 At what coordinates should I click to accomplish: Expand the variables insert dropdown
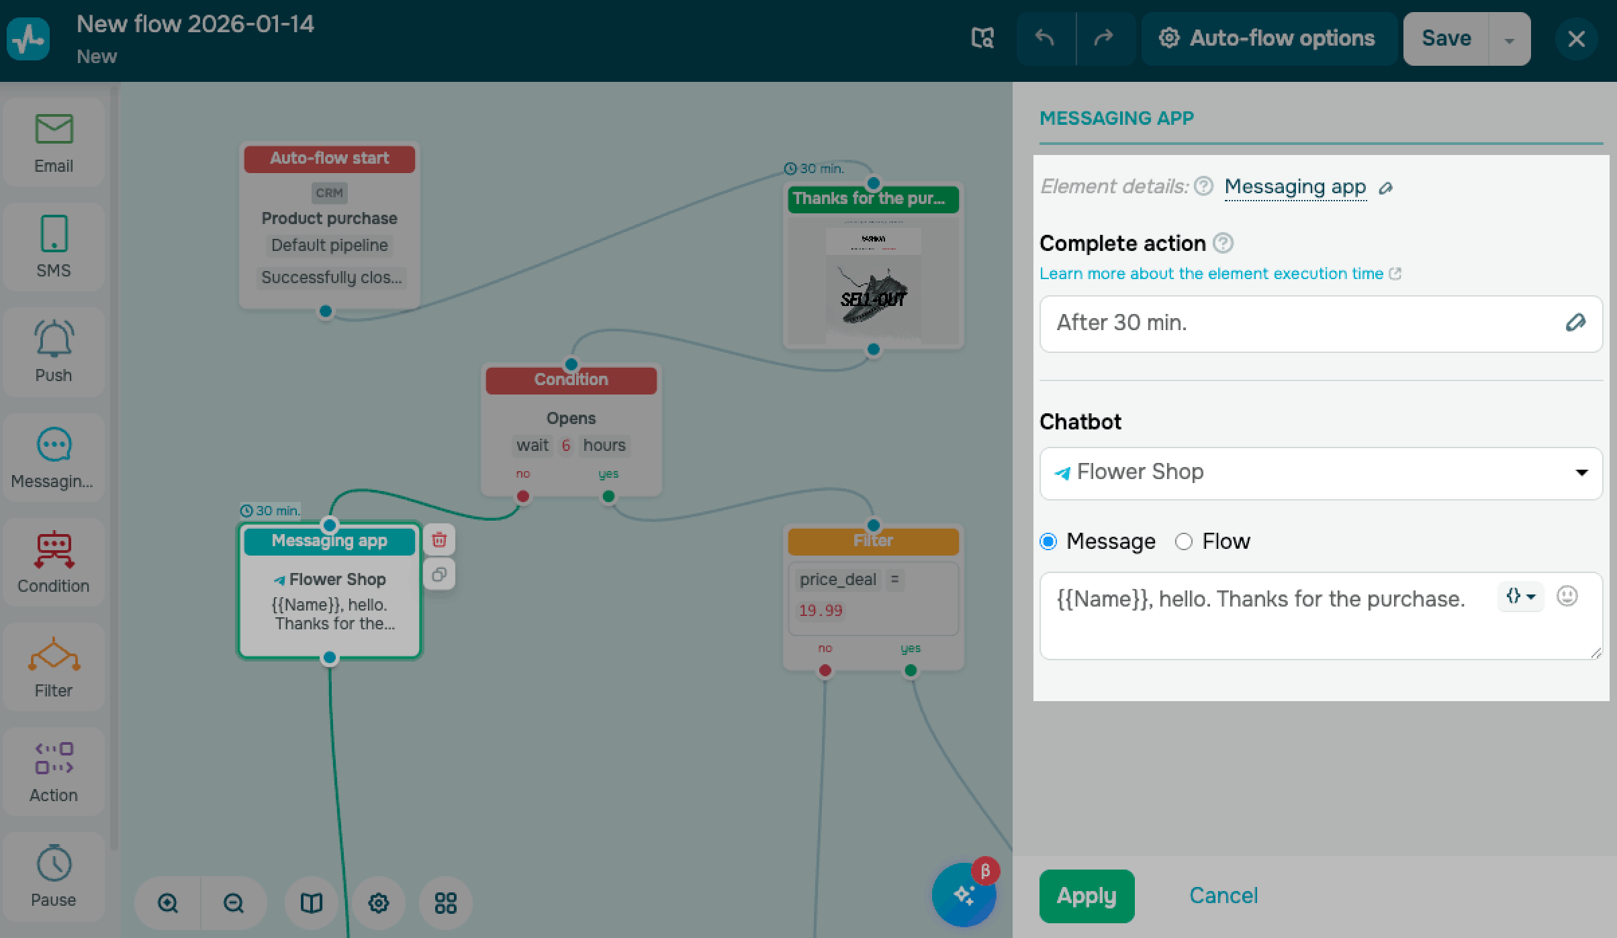[1520, 596]
